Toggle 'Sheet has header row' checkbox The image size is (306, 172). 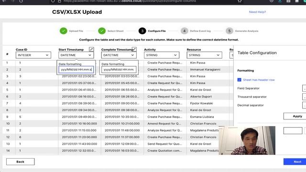(x=239, y=80)
